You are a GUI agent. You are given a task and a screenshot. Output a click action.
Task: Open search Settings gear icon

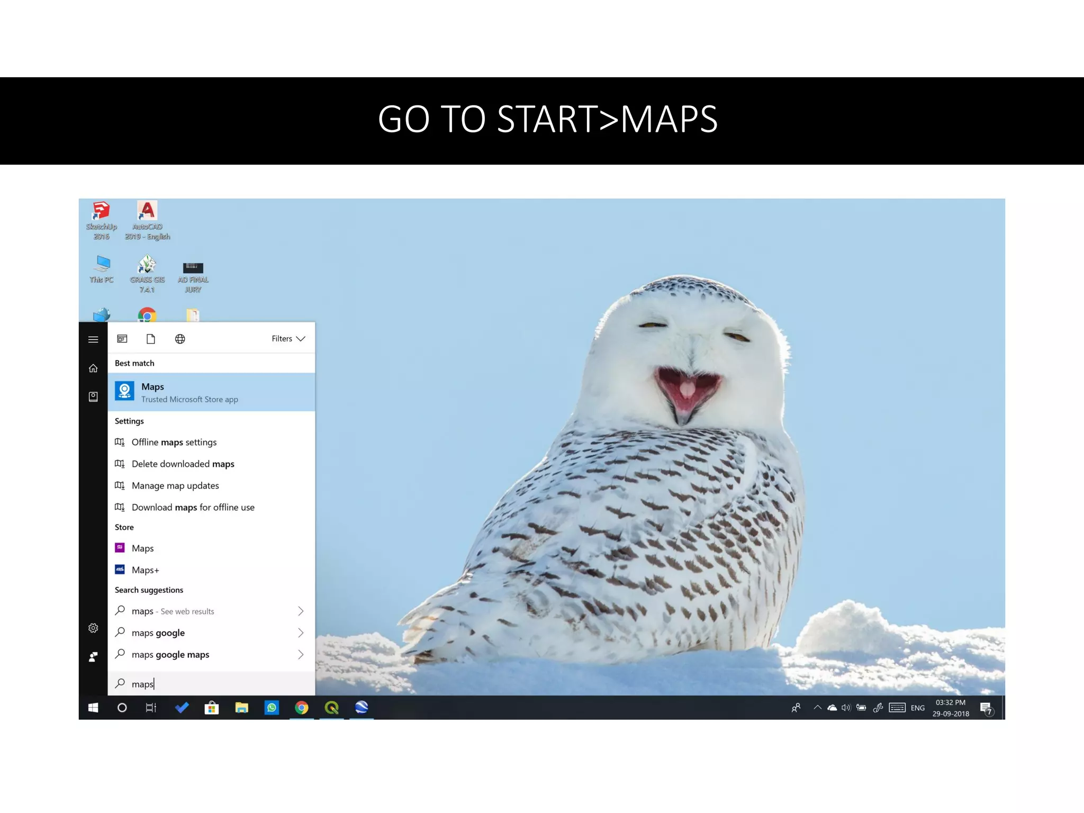coord(93,628)
